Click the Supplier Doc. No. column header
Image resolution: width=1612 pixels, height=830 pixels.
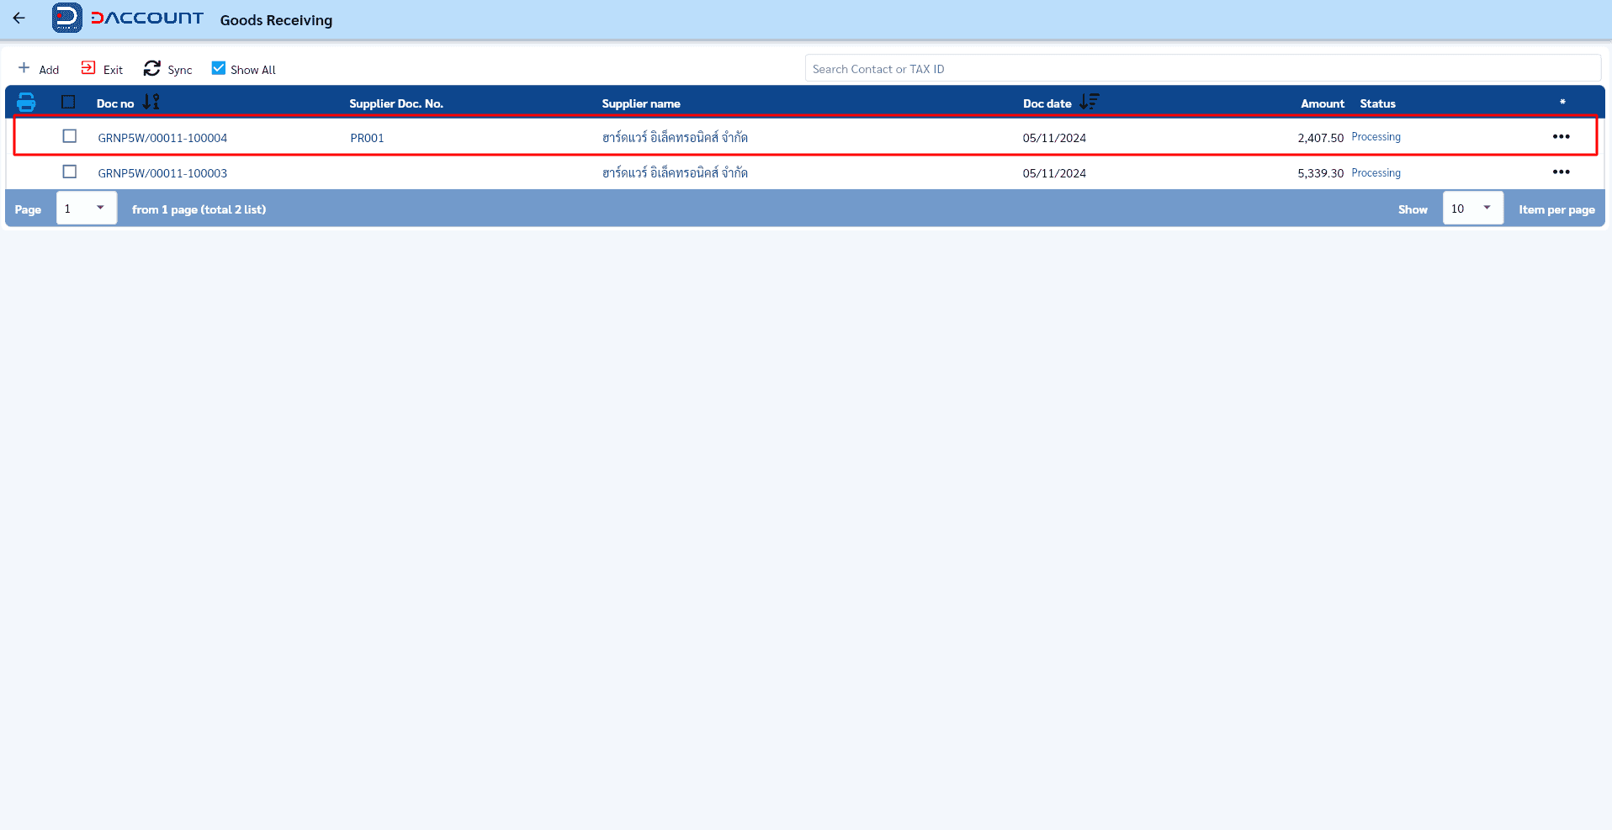[396, 103]
